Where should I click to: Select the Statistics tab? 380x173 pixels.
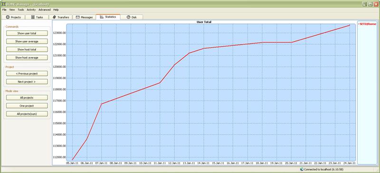[108, 17]
